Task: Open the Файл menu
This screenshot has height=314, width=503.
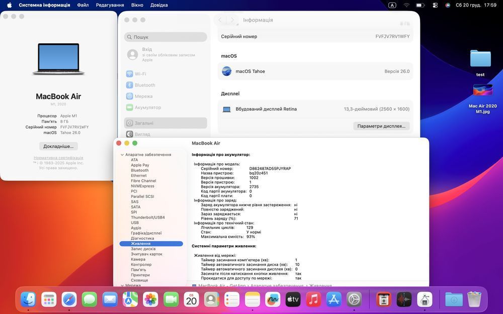Action: click(x=83, y=5)
